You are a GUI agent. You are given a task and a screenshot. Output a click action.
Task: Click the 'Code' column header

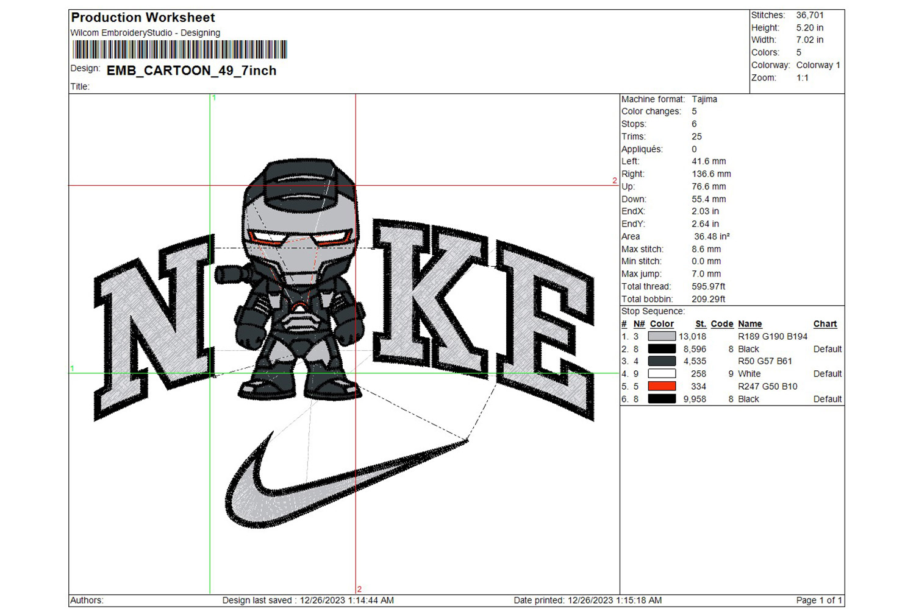click(x=722, y=324)
